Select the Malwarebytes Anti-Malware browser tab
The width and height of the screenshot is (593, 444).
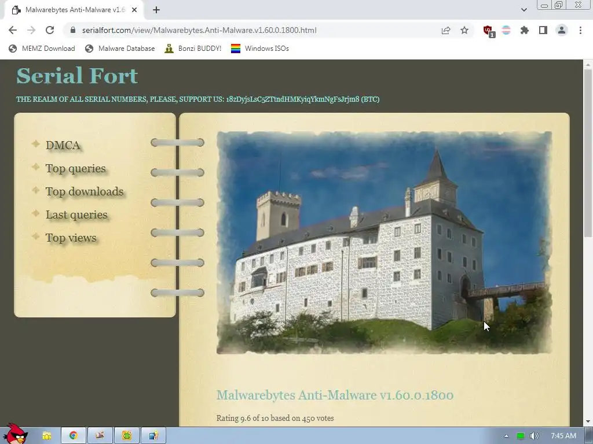(74, 10)
